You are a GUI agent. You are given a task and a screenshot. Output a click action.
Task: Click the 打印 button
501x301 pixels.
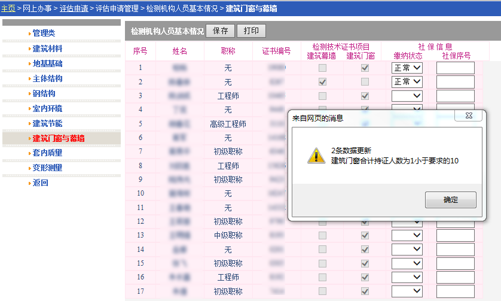click(x=251, y=31)
